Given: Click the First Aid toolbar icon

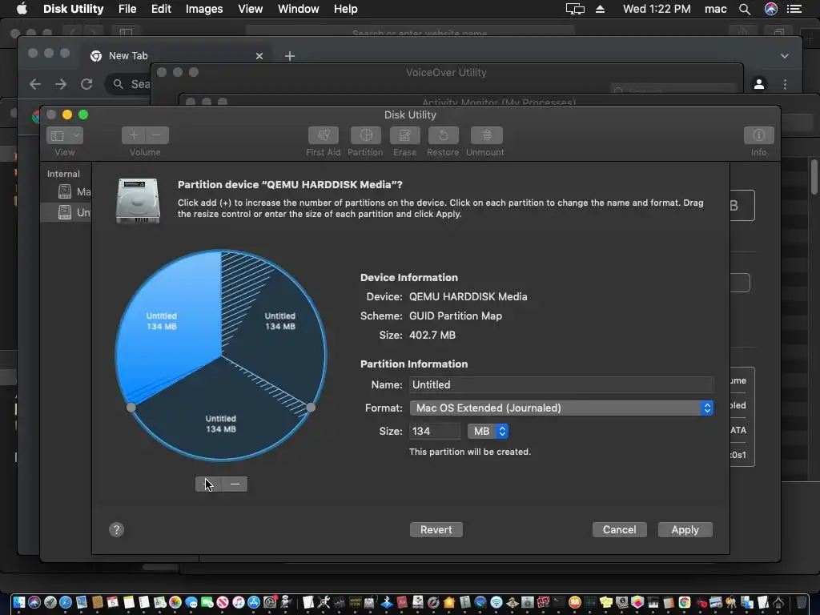Looking at the screenshot, I should pos(324,135).
